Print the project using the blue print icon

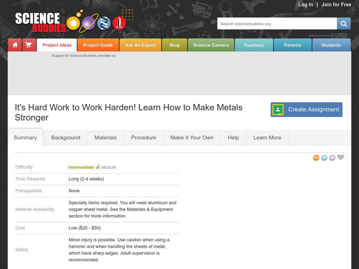pyautogui.click(x=324, y=157)
